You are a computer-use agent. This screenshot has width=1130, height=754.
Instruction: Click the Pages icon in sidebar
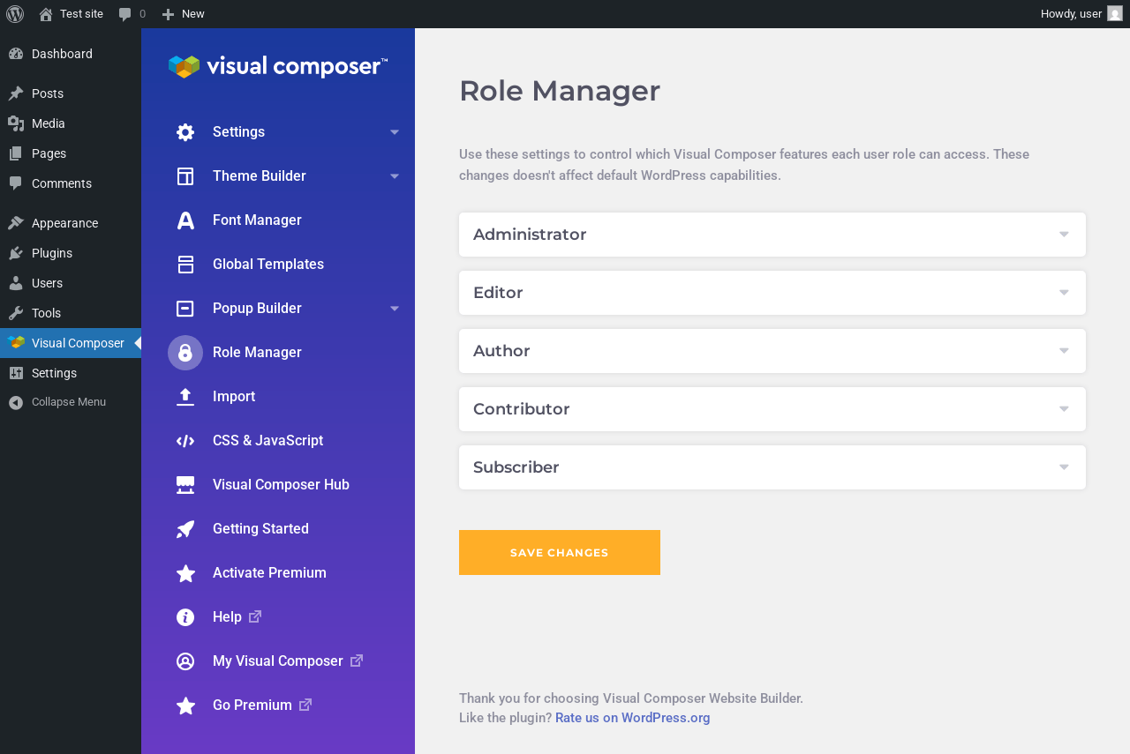pos(16,153)
